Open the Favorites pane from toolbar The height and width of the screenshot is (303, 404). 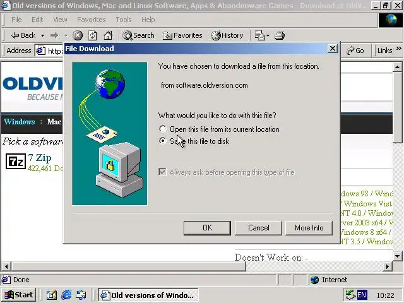pyautogui.click(x=182, y=35)
